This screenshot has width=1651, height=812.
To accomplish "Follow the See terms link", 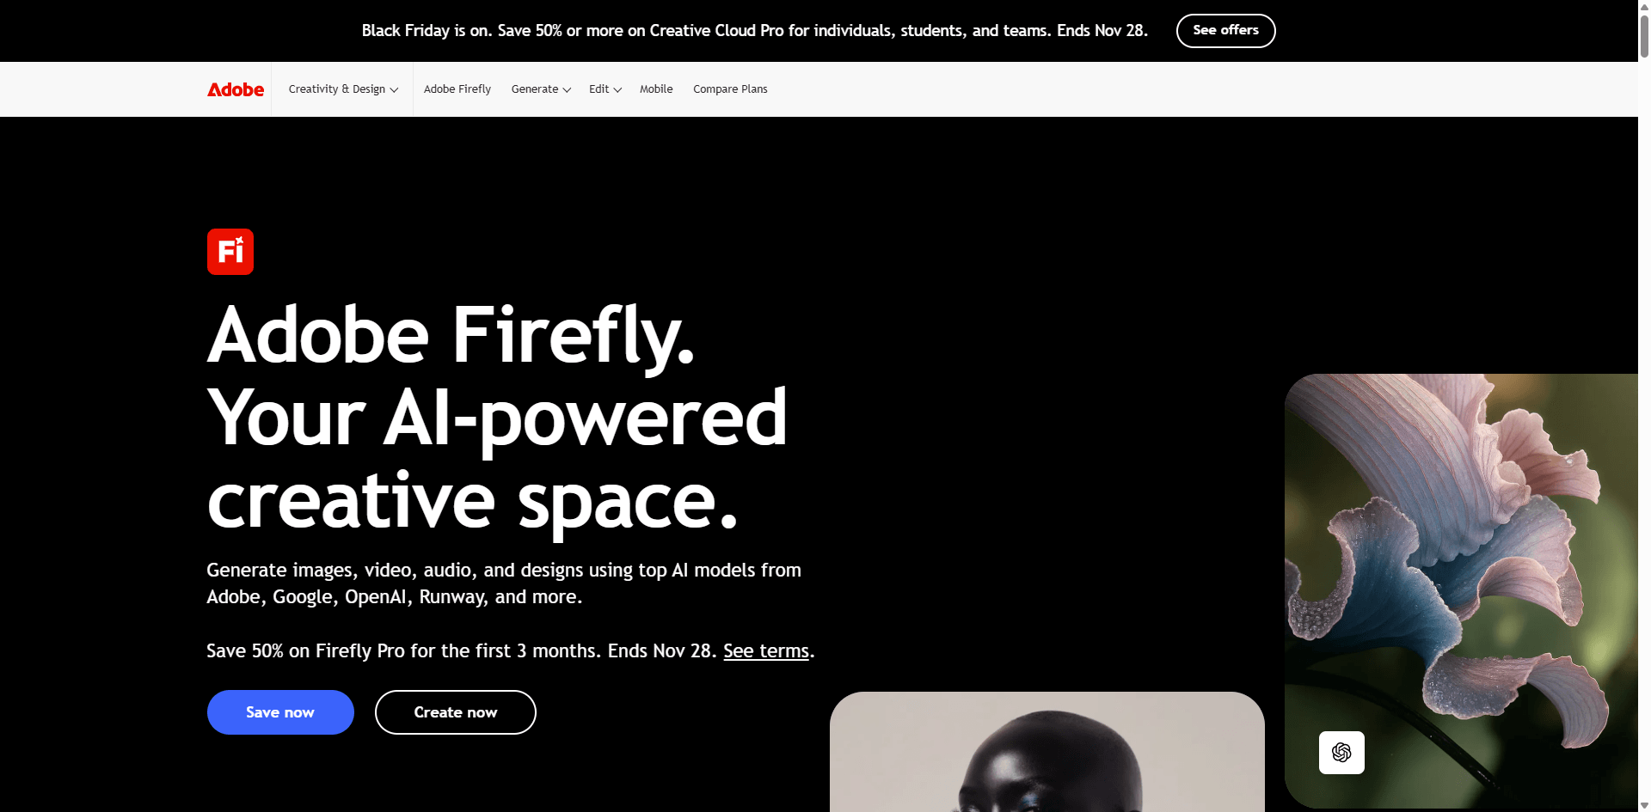I will click(766, 651).
